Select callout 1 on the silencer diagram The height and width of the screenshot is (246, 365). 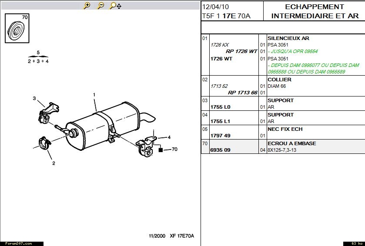tap(94, 95)
